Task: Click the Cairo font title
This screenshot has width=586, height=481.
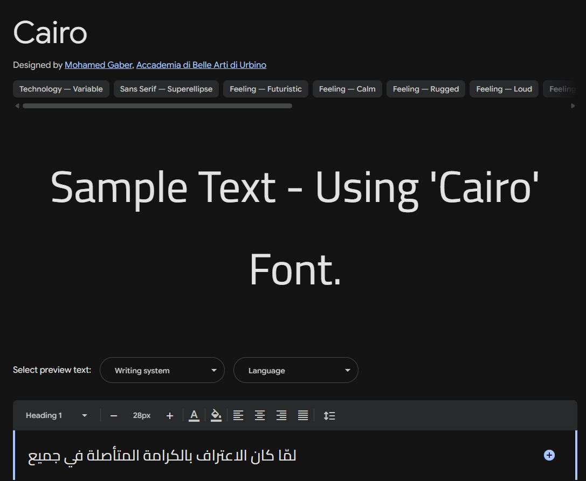Action: click(50, 32)
